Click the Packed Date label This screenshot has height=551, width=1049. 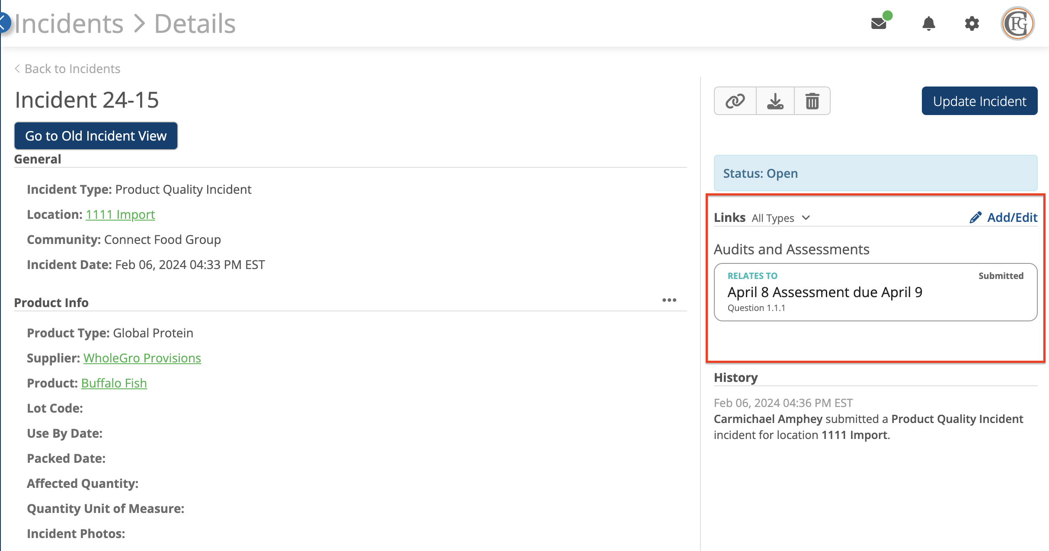tap(66, 458)
